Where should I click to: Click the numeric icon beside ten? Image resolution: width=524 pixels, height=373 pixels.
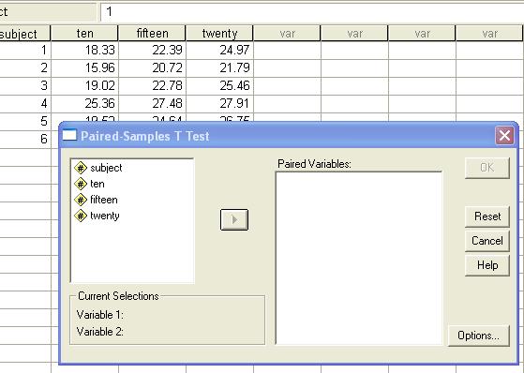pyautogui.click(x=81, y=184)
